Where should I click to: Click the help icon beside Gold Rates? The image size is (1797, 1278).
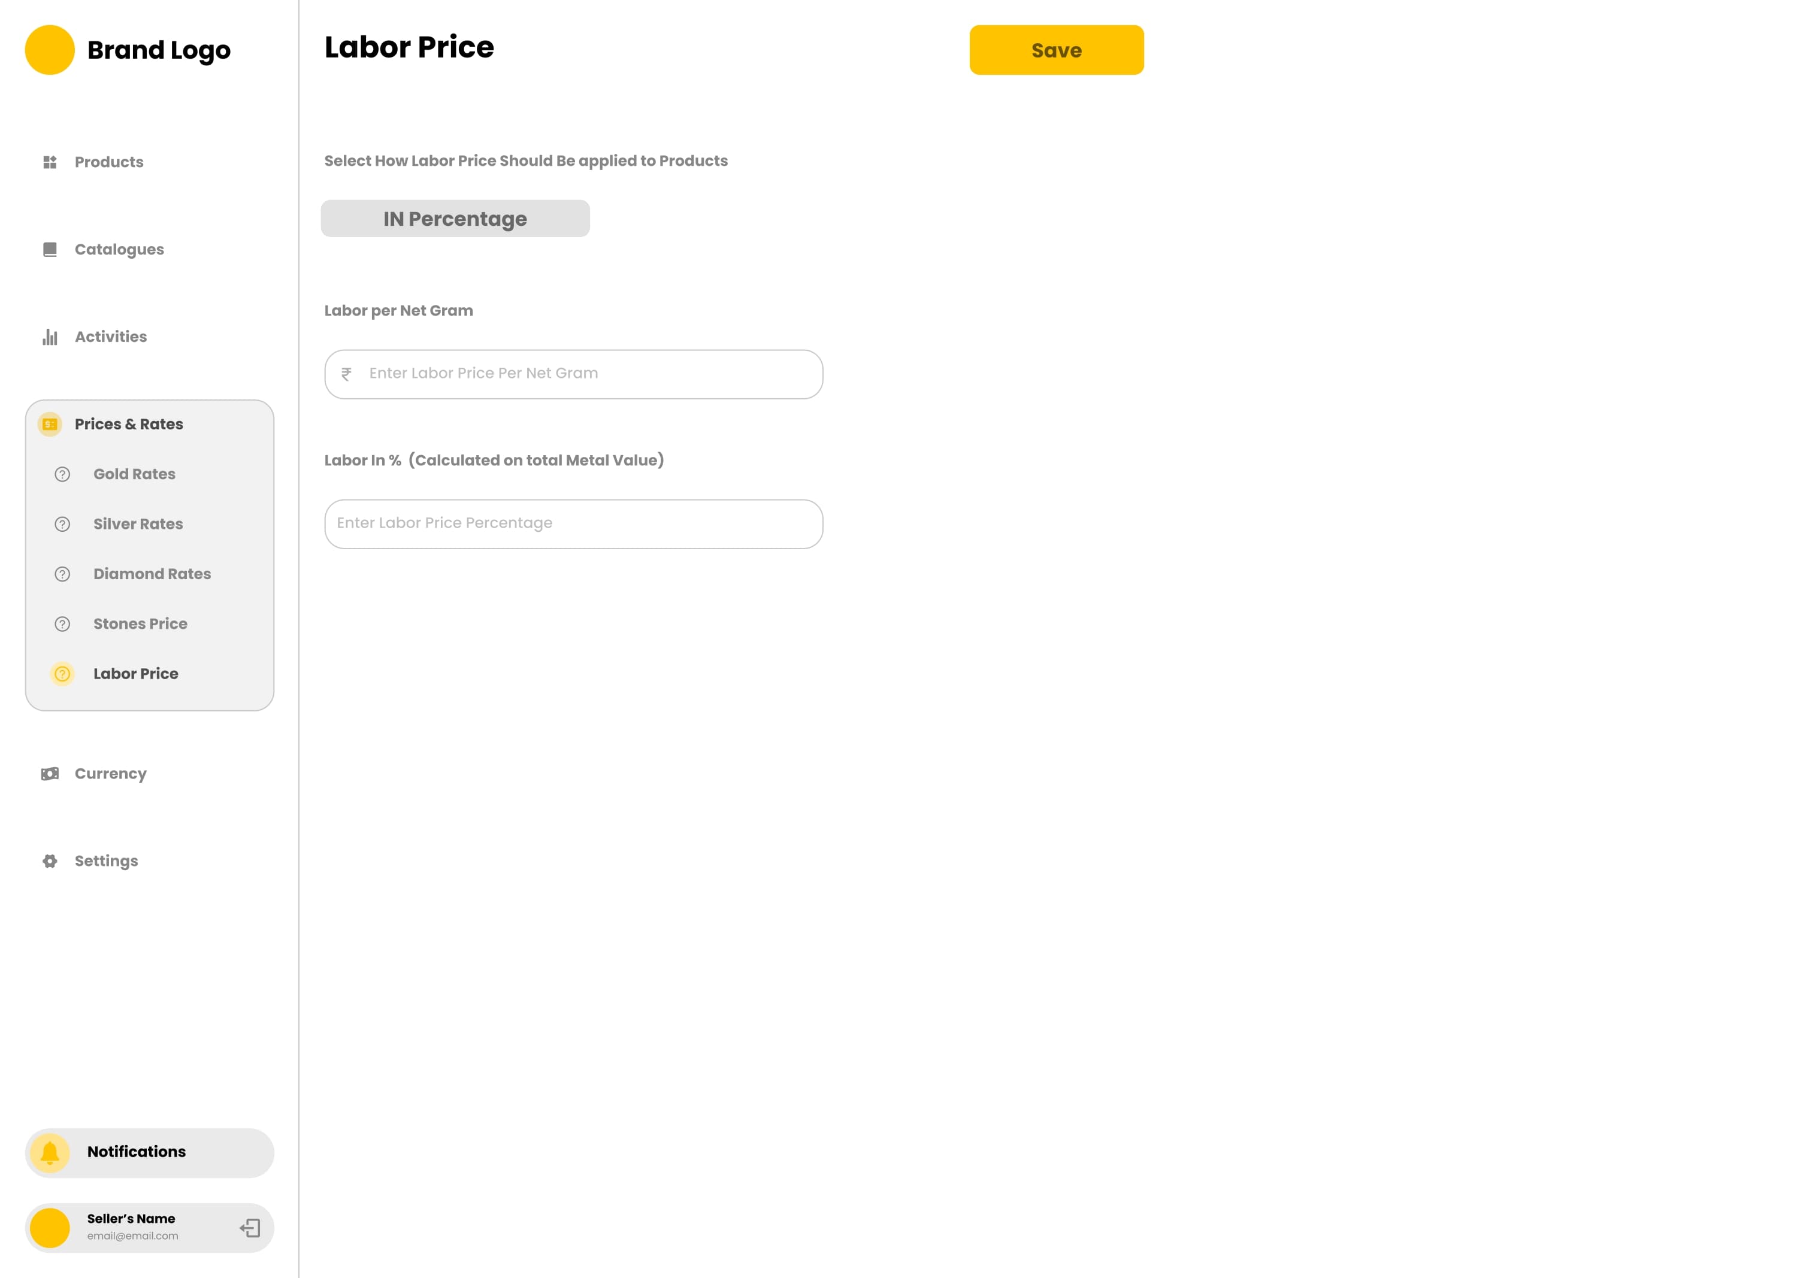tap(62, 474)
